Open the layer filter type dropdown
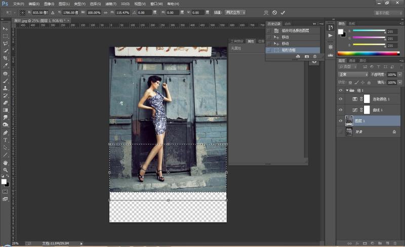 click(x=348, y=67)
